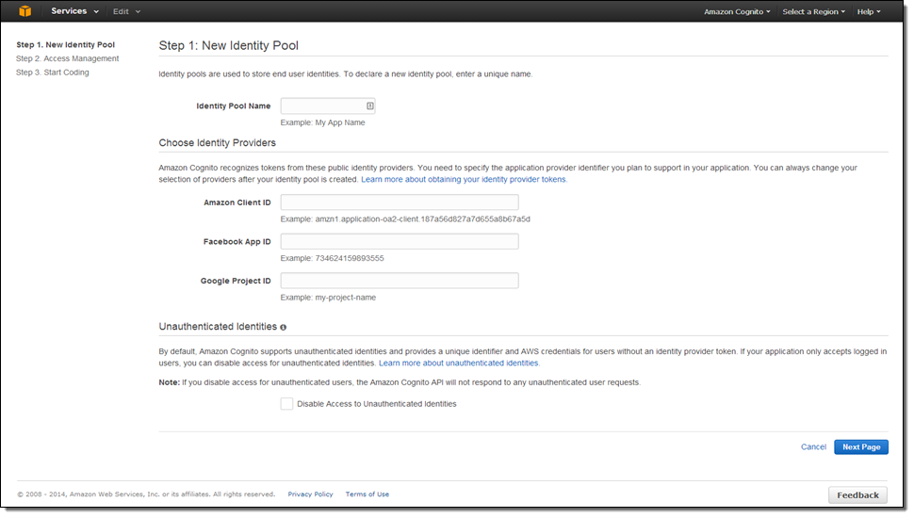The height and width of the screenshot is (518, 914).
Task: Open the Services dropdown menu
Action: (x=74, y=11)
